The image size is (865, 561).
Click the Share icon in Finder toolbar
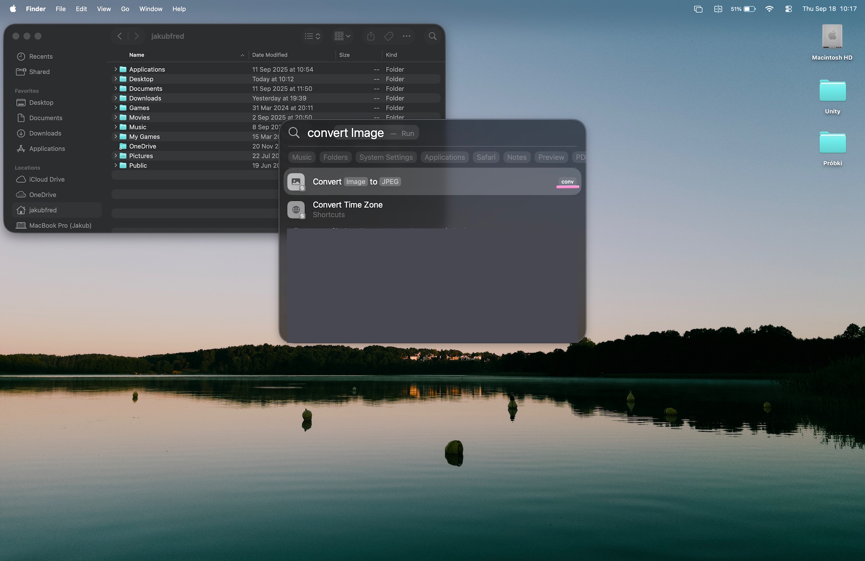[371, 36]
